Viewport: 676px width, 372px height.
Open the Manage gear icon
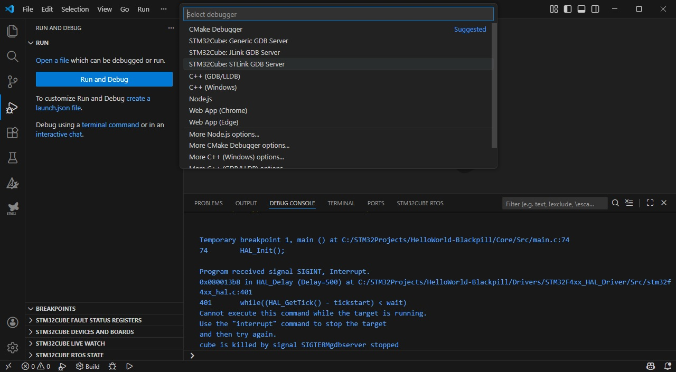click(x=12, y=348)
